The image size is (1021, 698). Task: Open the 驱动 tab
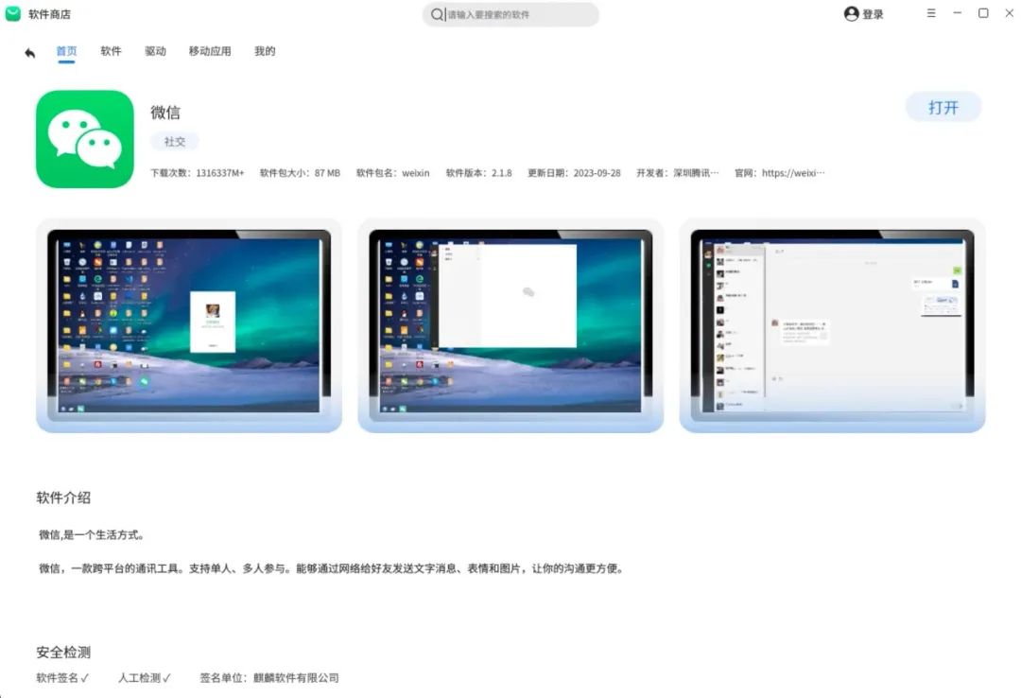pyautogui.click(x=155, y=51)
